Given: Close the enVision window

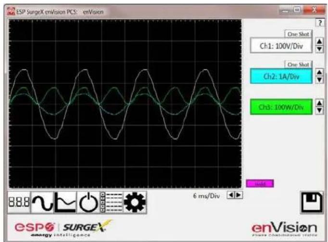Looking at the screenshot, I should [x=313, y=10].
